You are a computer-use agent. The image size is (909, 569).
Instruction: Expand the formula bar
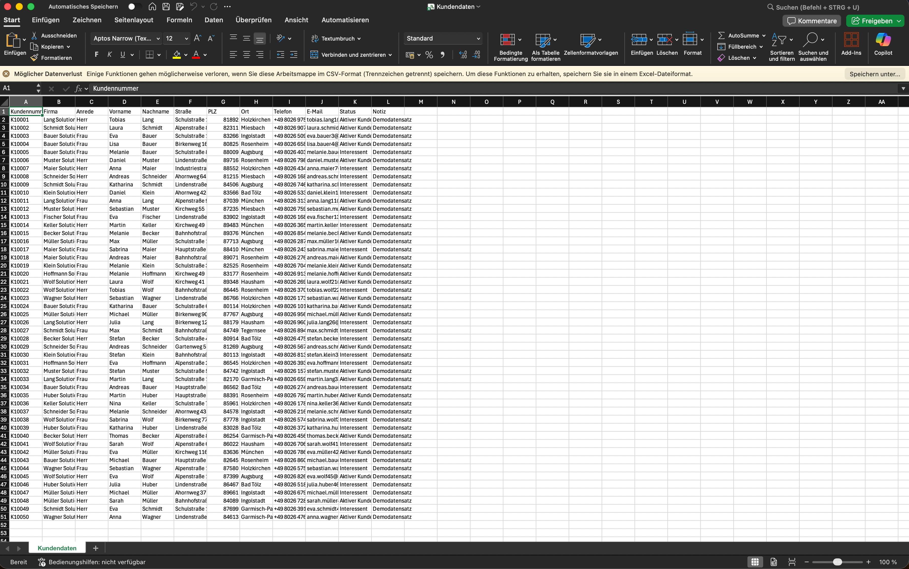click(x=903, y=88)
